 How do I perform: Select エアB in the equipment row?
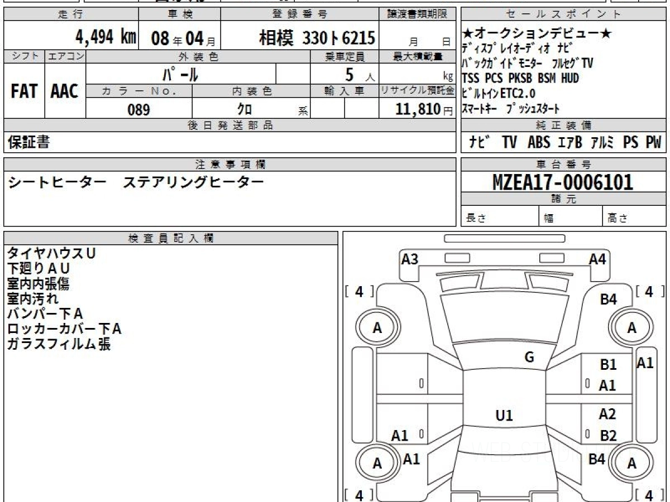click(x=569, y=143)
